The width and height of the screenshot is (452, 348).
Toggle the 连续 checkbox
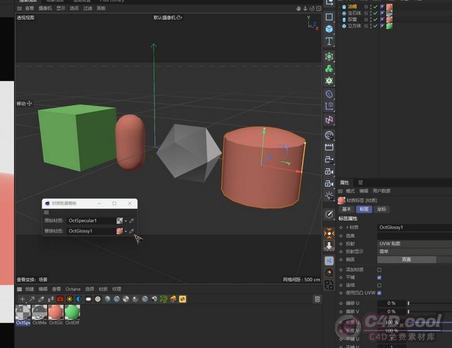(379, 285)
